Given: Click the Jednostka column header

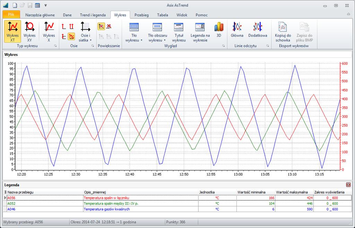Looking at the screenshot, I should (x=217, y=192).
